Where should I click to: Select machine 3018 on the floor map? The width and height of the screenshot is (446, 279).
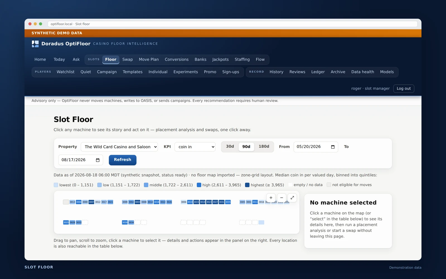(156, 202)
